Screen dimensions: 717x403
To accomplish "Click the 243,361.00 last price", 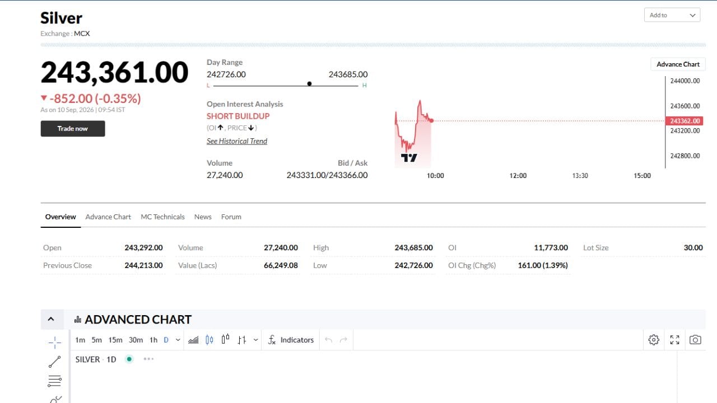I will point(114,73).
